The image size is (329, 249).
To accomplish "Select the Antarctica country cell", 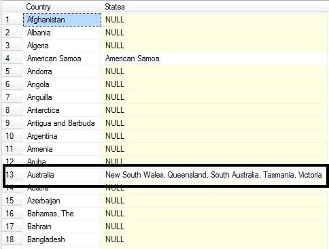I will [62, 110].
